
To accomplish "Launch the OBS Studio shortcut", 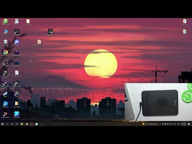I will click(5, 63).
